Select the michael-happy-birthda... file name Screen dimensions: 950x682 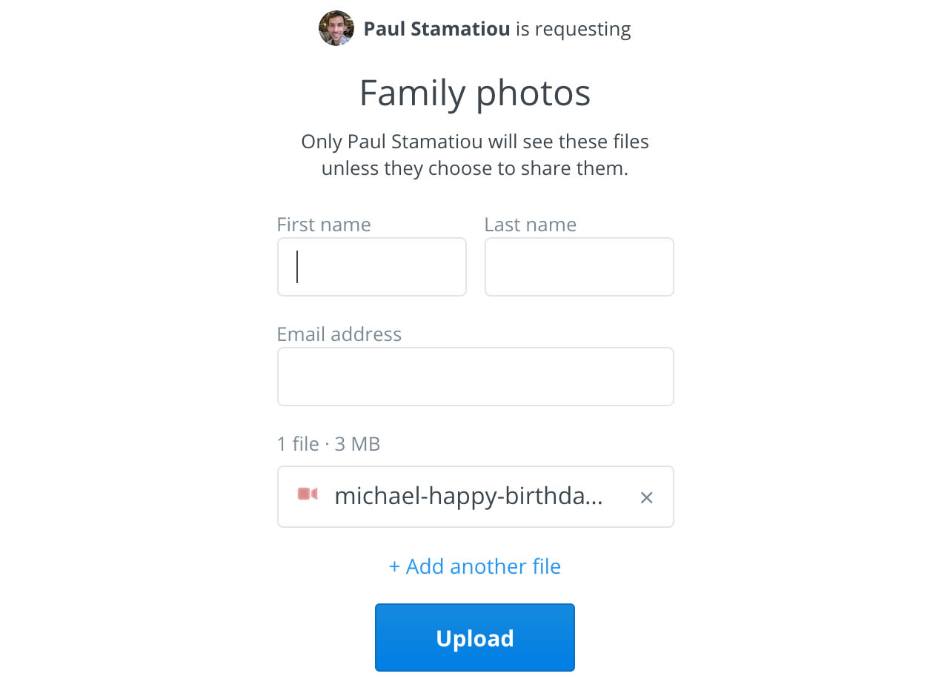pyautogui.click(x=468, y=496)
